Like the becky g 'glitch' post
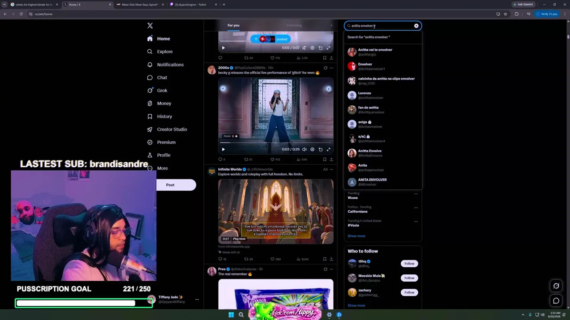570x320 pixels. click(275, 159)
